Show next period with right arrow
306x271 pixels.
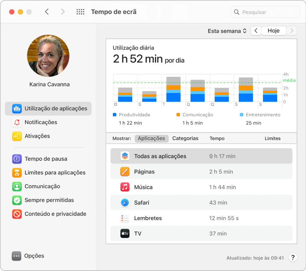click(292, 31)
